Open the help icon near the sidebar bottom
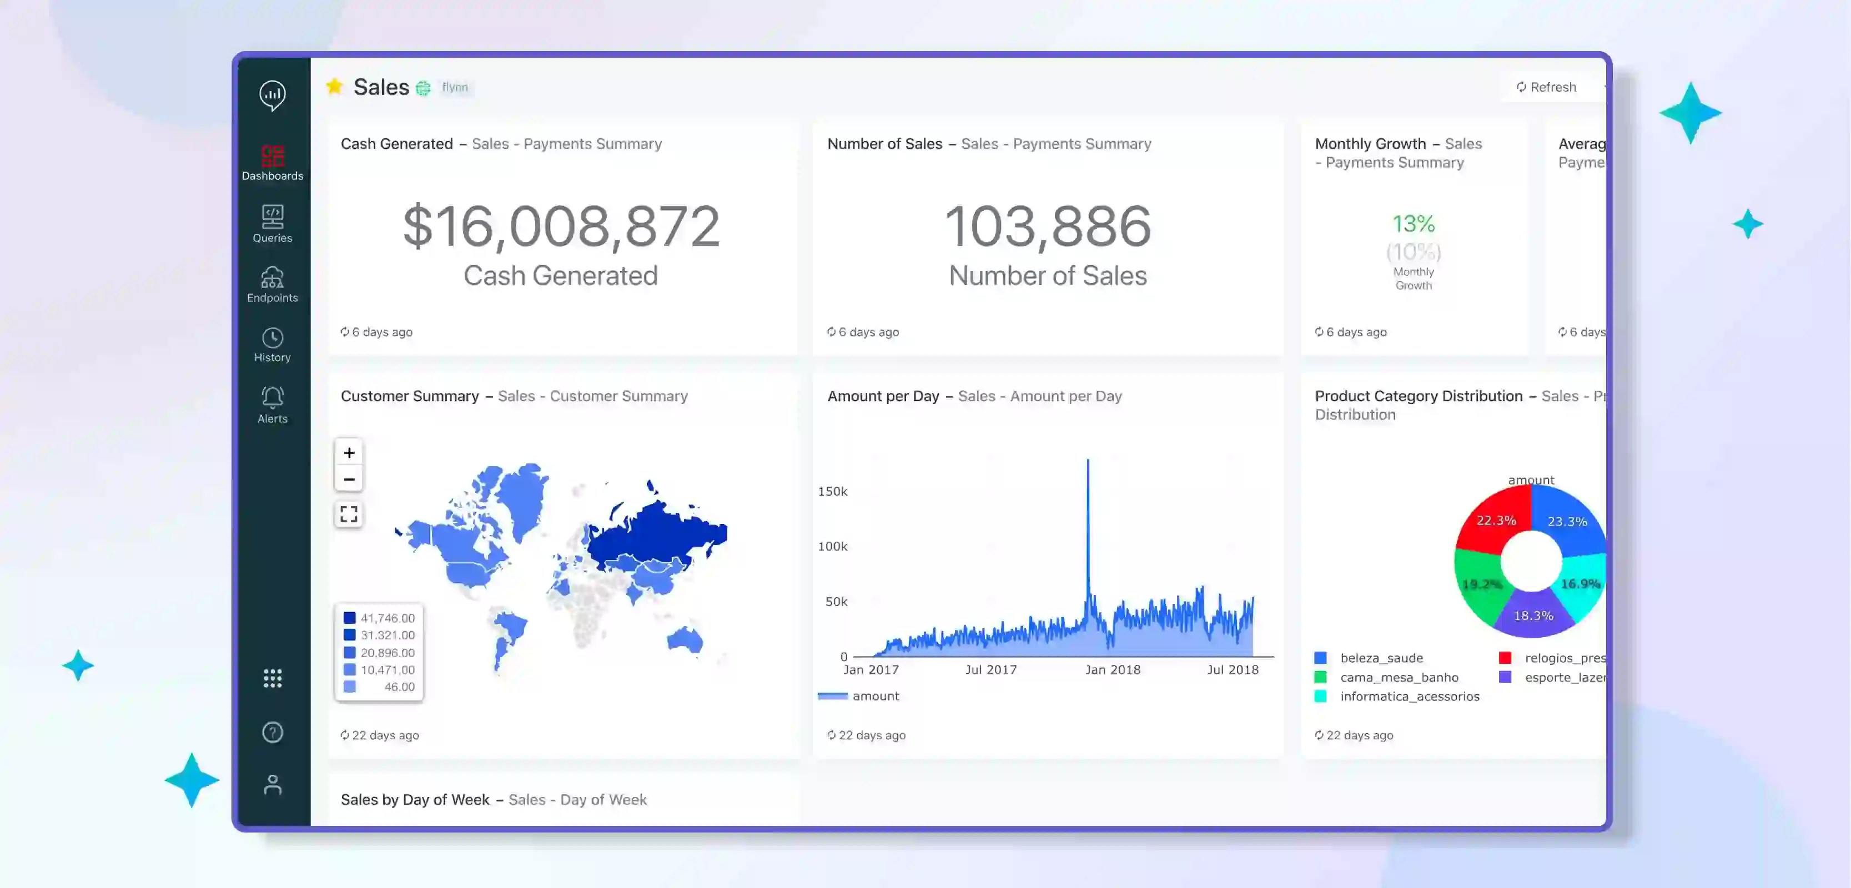 (x=271, y=731)
